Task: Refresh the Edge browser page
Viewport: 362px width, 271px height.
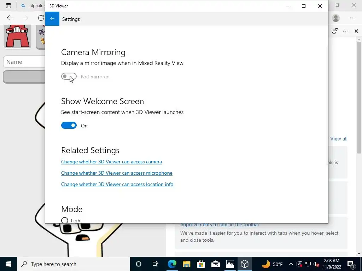Action: click(x=41, y=18)
